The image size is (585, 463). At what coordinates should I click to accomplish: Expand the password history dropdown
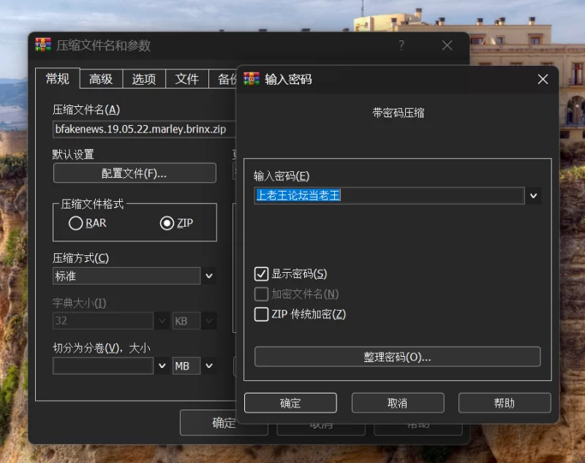pyautogui.click(x=534, y=195)
